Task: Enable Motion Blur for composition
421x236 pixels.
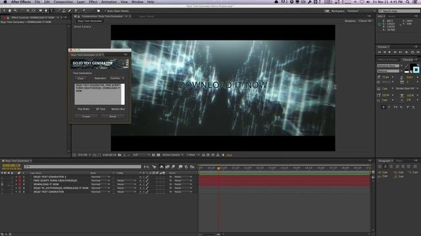Action: [x=173, y=167]
